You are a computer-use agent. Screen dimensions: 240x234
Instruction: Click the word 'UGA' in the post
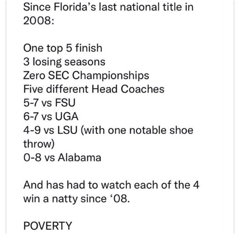67,116
